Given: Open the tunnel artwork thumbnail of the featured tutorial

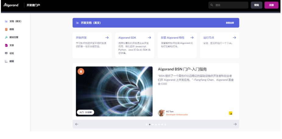Looking at the screenshot, I should pos(114,91).
